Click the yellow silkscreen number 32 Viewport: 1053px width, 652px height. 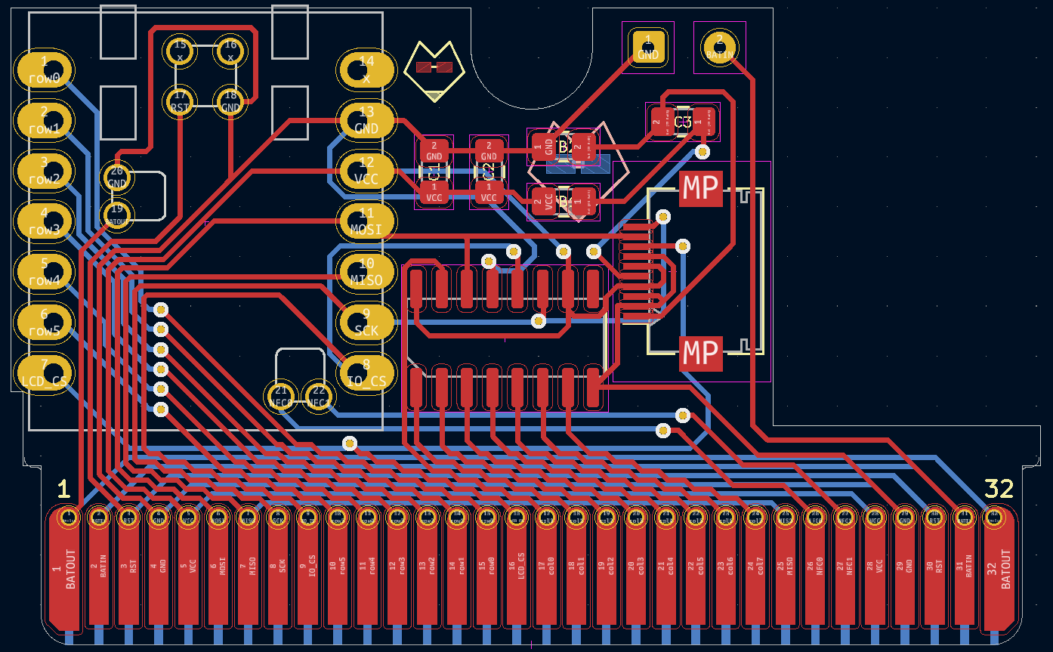coord(999,490)
